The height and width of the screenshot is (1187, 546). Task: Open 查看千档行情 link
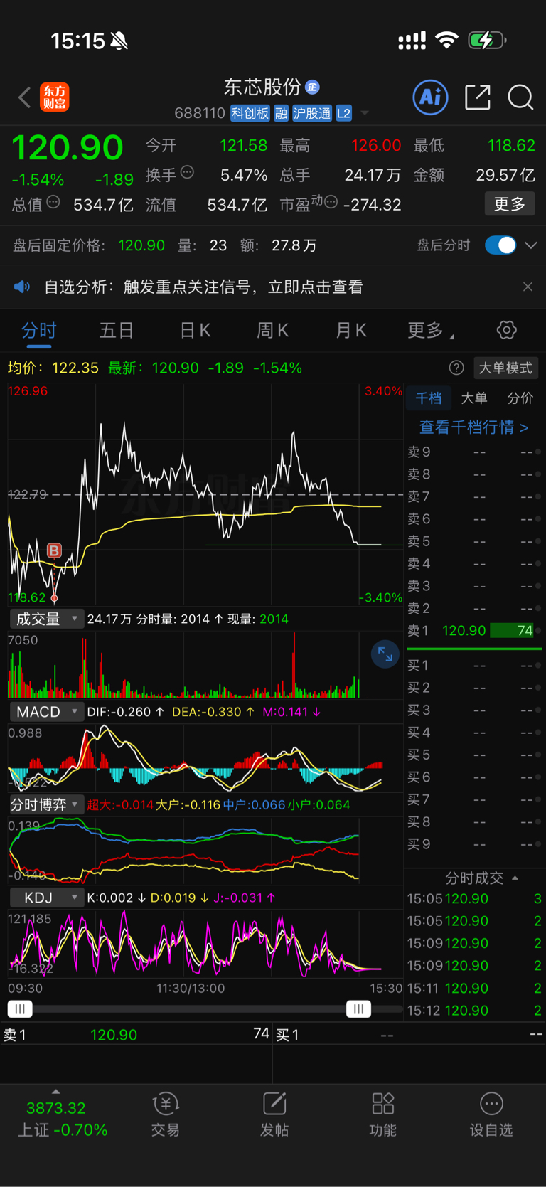[x=473, y=427]
